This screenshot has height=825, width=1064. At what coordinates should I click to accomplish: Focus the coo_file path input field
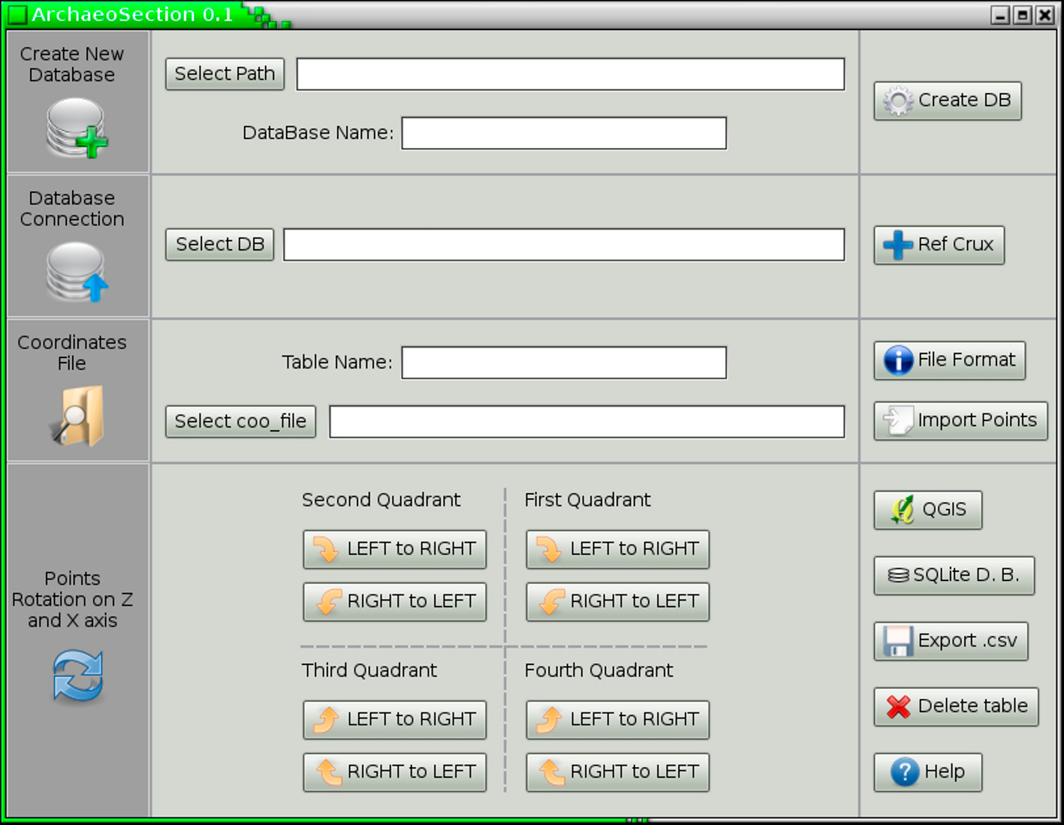(x=587, y=422)
